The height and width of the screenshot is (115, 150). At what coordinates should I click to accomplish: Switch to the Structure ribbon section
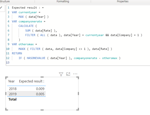[5, 2]
